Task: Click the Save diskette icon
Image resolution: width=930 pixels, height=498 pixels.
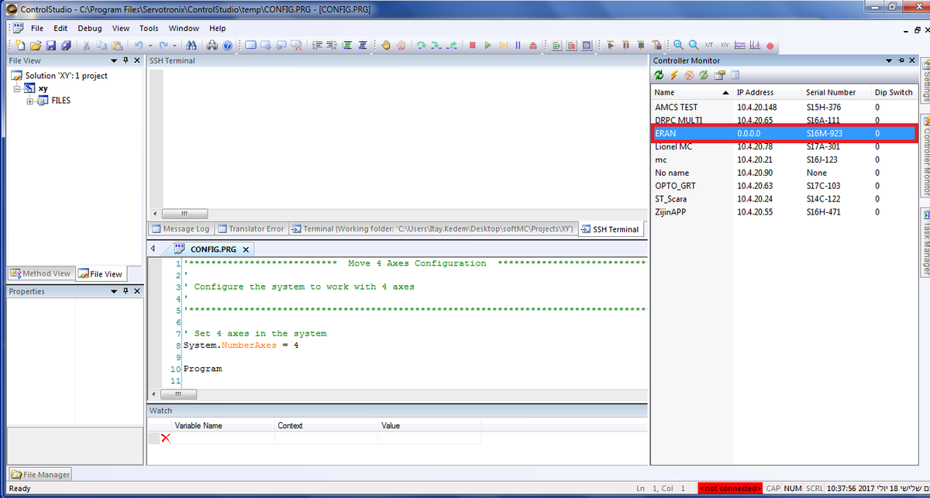Action: click(x=51, y=46)
